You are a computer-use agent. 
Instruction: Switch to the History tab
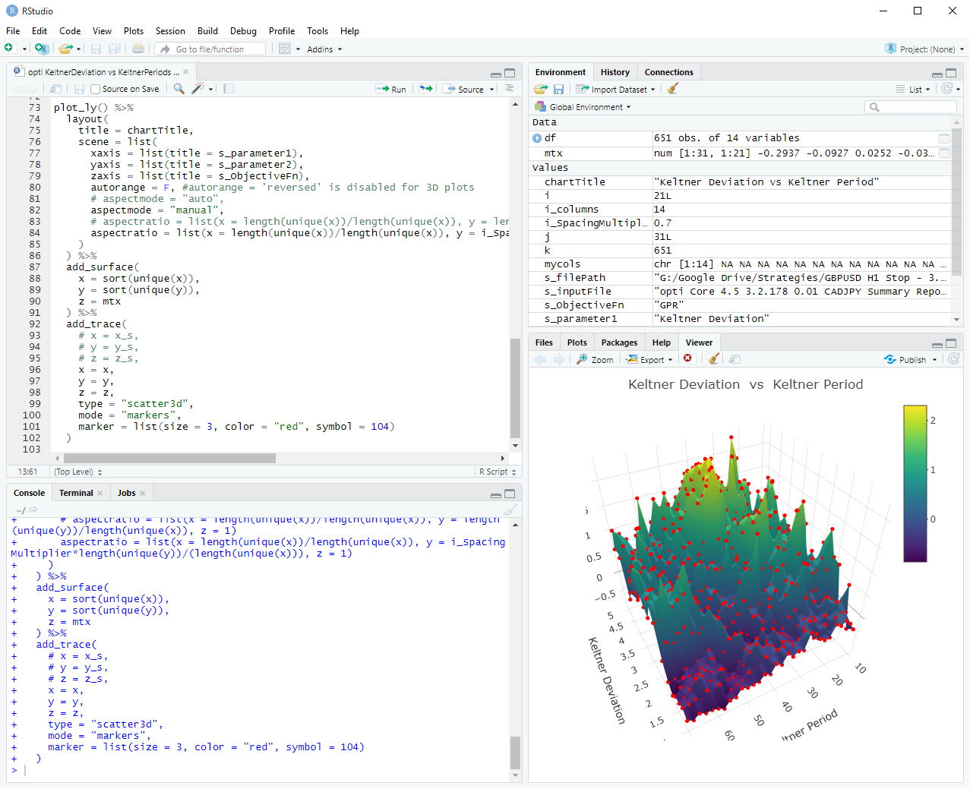pyautogui.click(x=615, y=72)
